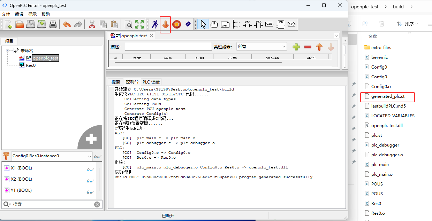Move the variable up with the orange arrow
Viewport: 432px width, 221px height.
[319, 47]
